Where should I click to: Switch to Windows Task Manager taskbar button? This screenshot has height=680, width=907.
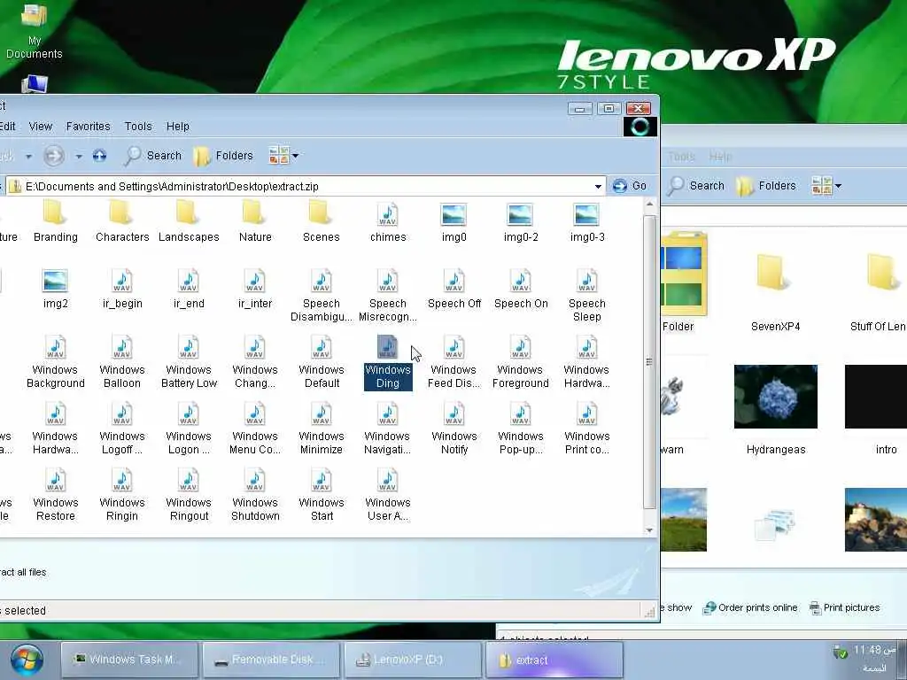(x=129, y=659)
